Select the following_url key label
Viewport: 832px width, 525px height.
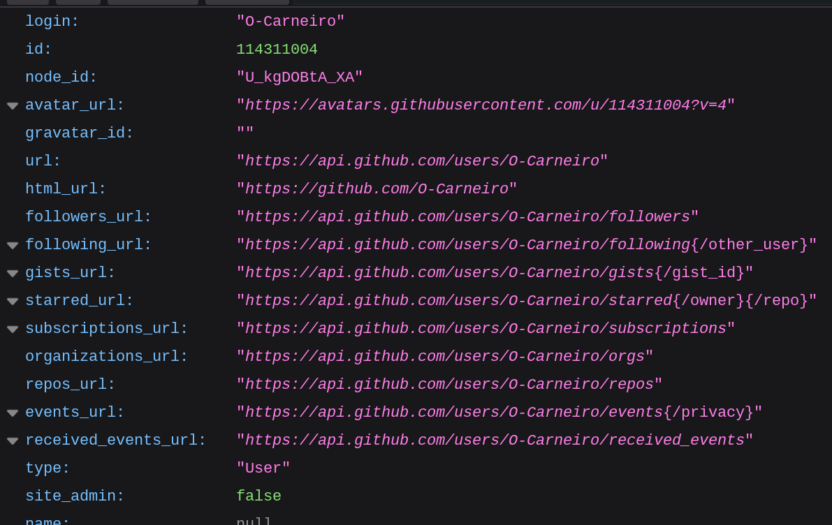coord(88,244)
